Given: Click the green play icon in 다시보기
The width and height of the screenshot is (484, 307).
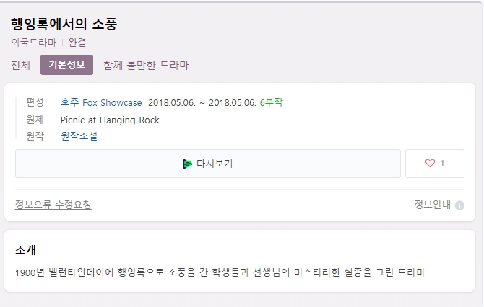Looking at the screenshot, I should (187, 164).
